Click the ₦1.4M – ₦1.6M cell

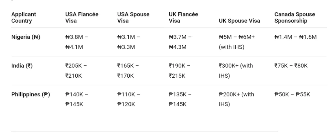tap(295, 37)
